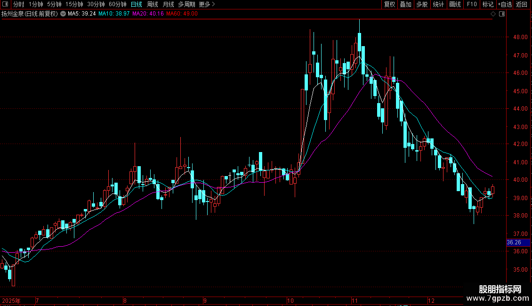
Task: Toggle the right-side panel icon
Action: [x=502, y=14]
